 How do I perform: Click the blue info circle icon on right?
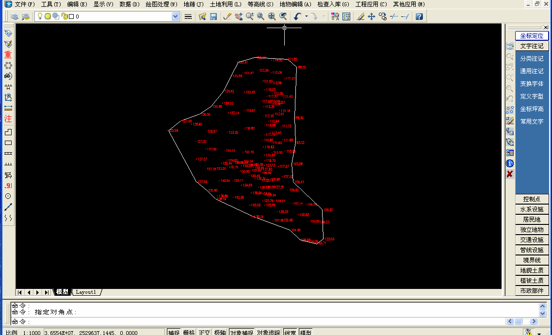click(510, 163)
